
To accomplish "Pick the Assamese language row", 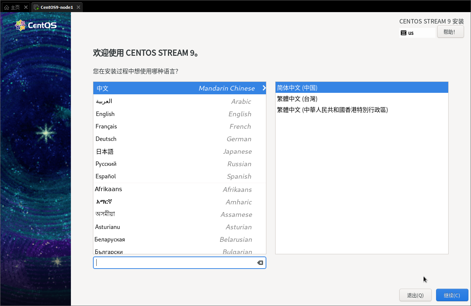I will coord(180,214).
